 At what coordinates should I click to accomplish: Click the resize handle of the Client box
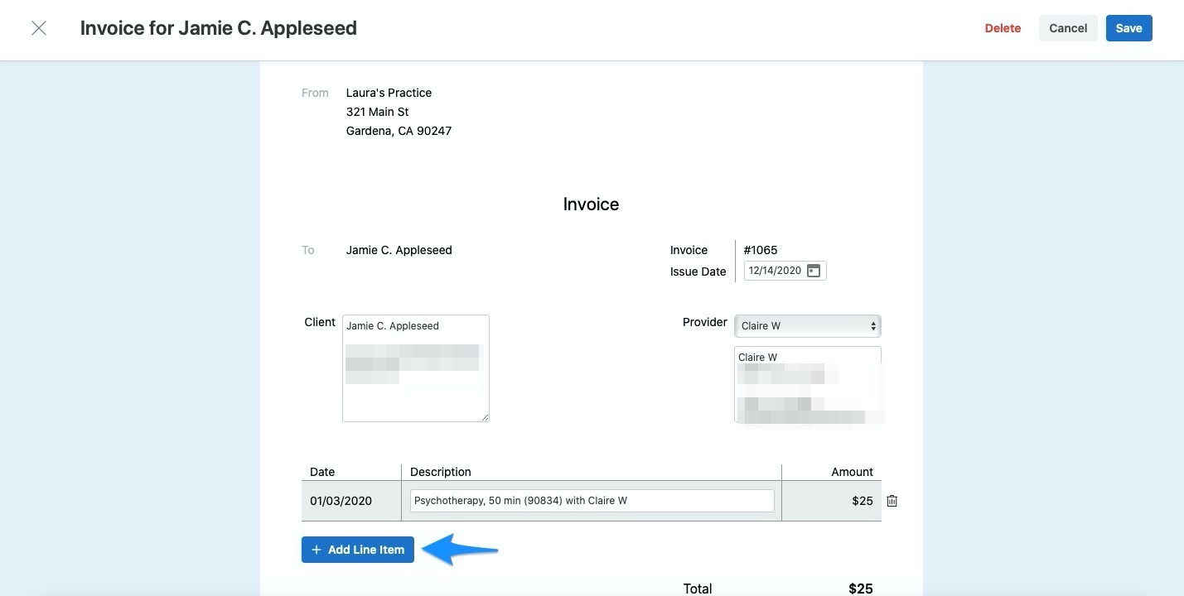486,417
